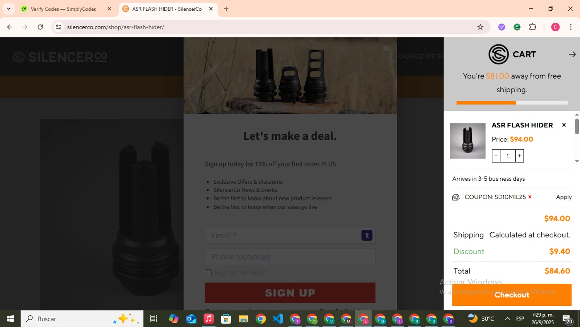The image size is (580, 327).
Task: Open the tab search dropdown
Action: (x=9, y=9)
